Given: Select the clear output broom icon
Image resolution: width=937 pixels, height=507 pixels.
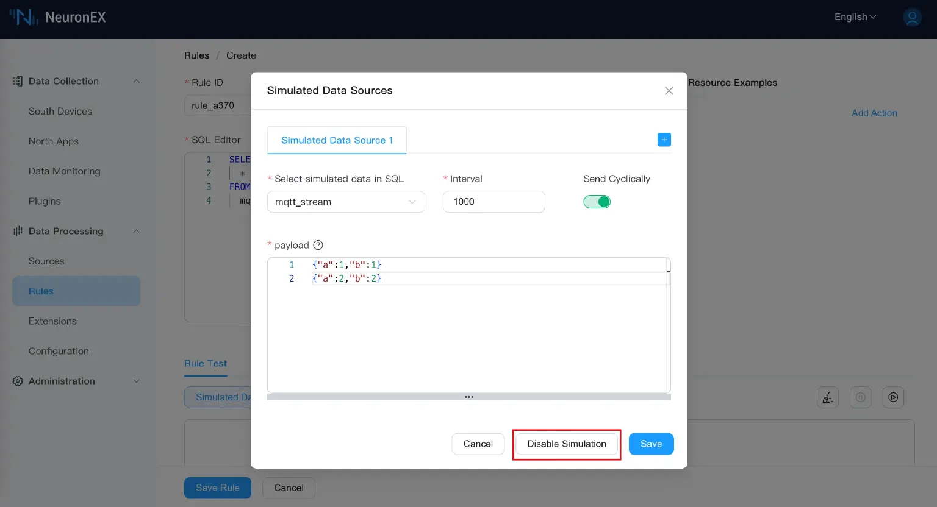Looking at the screenshot, I should 827,397.
